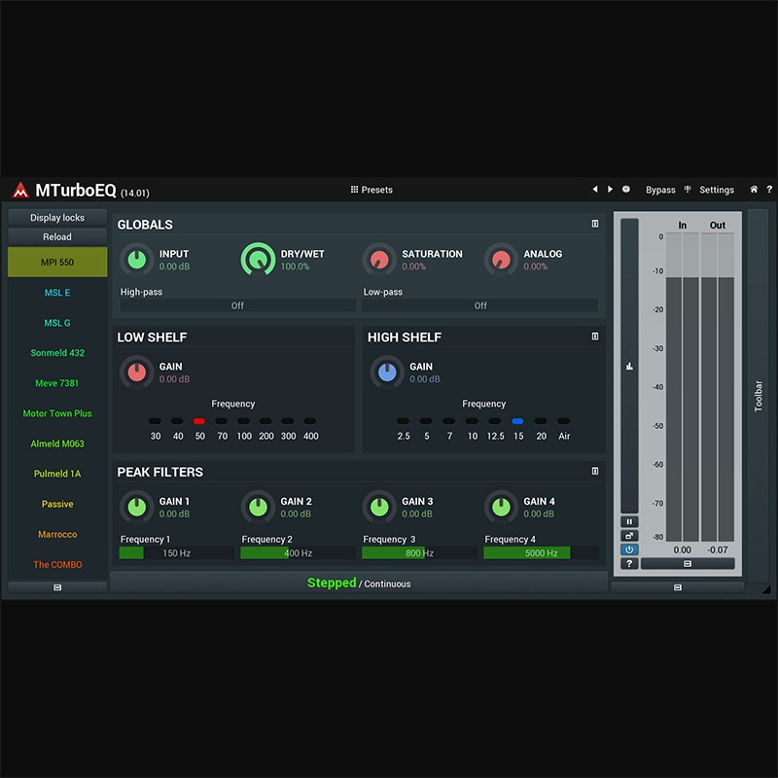Go to next preset arrow
Screen dimensions: 778x778
(x=610, y=189)
